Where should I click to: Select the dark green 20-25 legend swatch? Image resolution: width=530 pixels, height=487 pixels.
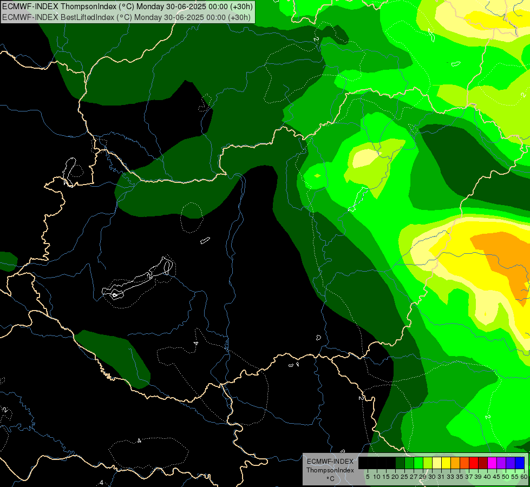tap(400, 463)
